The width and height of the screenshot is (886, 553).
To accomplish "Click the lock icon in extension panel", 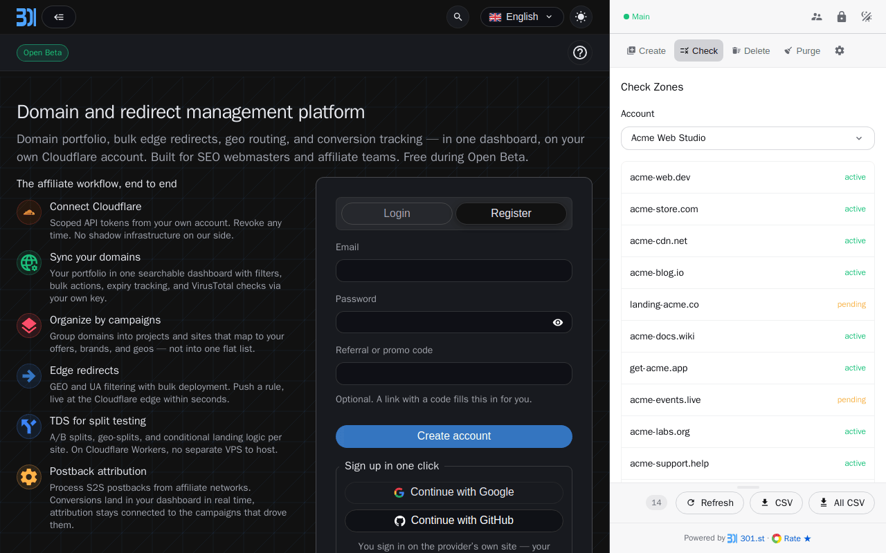I will click(x=842, y=17).
